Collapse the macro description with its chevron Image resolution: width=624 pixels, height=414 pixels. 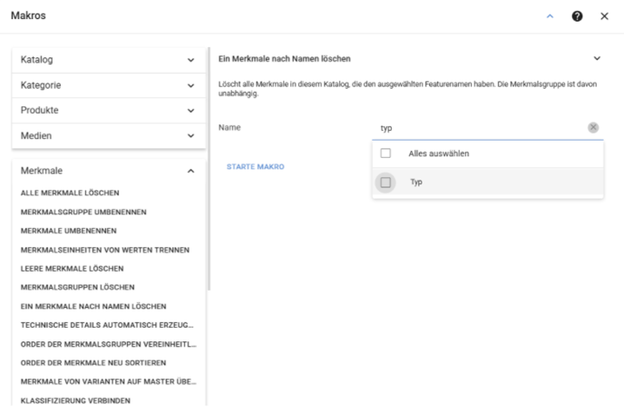[x=597, y=59]
